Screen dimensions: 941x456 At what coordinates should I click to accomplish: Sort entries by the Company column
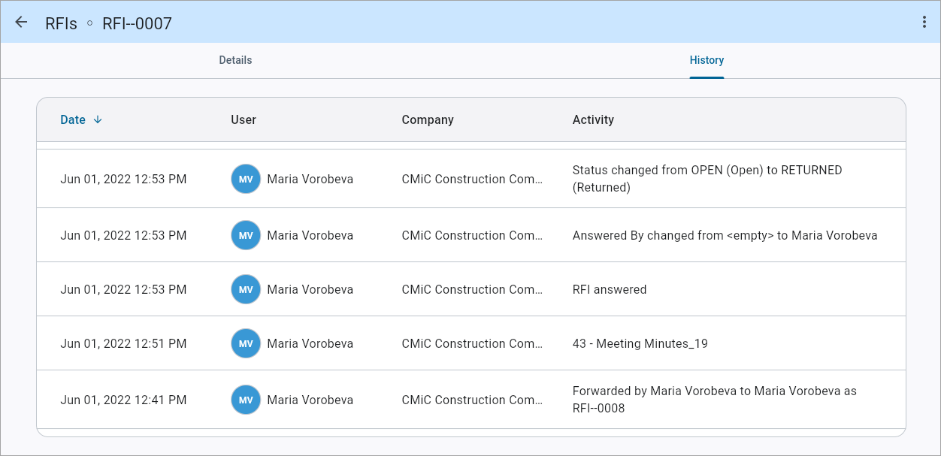coord(428,119)
